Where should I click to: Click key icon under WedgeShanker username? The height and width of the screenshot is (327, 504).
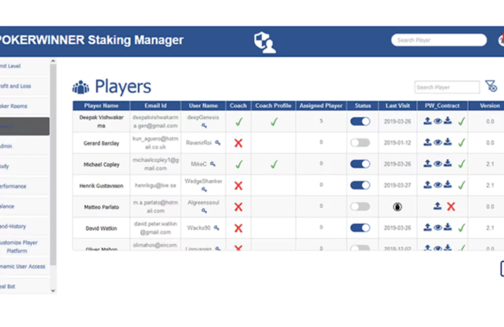pos(204,190)
